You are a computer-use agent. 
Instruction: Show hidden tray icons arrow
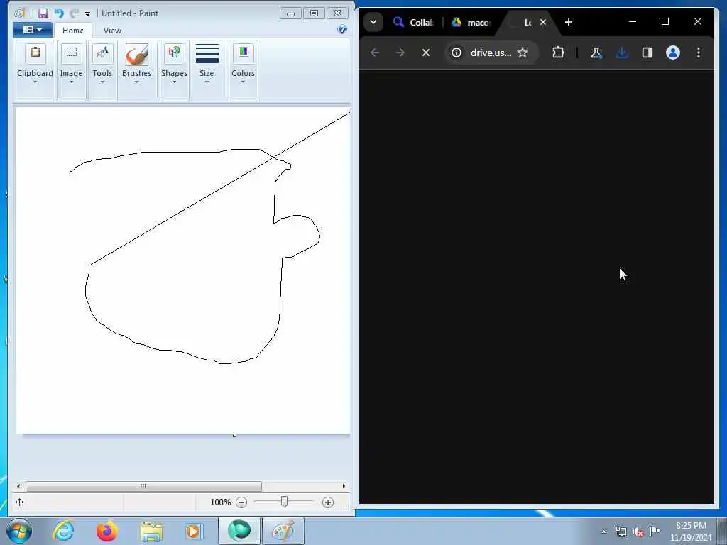603,532
